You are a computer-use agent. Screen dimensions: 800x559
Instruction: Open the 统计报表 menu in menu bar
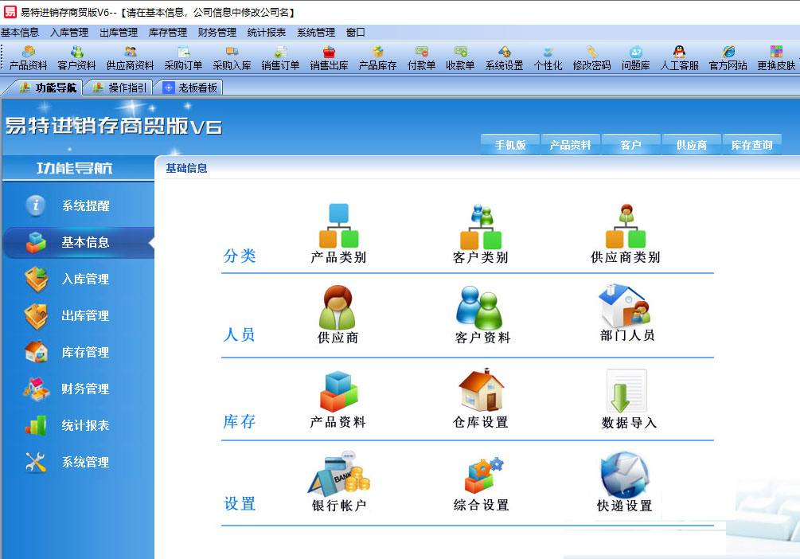(x=266, y=33)
